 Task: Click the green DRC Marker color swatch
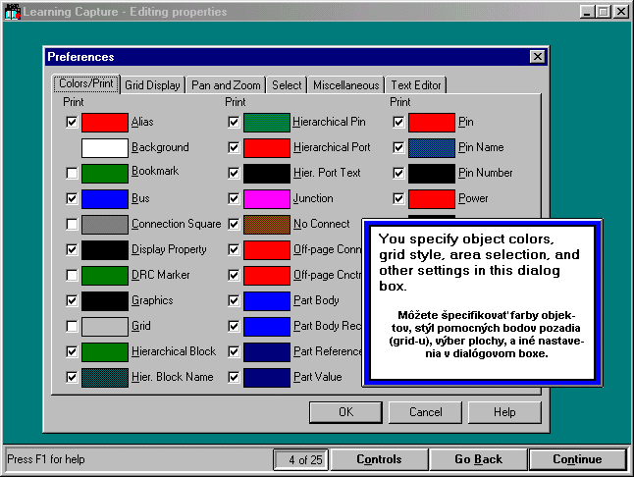point(104,276)
